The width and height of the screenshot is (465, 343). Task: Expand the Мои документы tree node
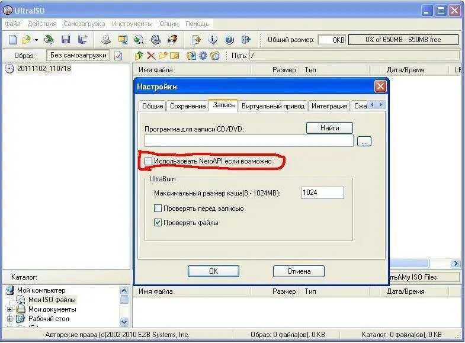click(10, 309)
